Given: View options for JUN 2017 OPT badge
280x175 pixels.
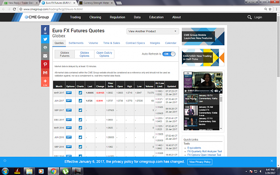Looking at the screenshot, I should tap(69, 101).
